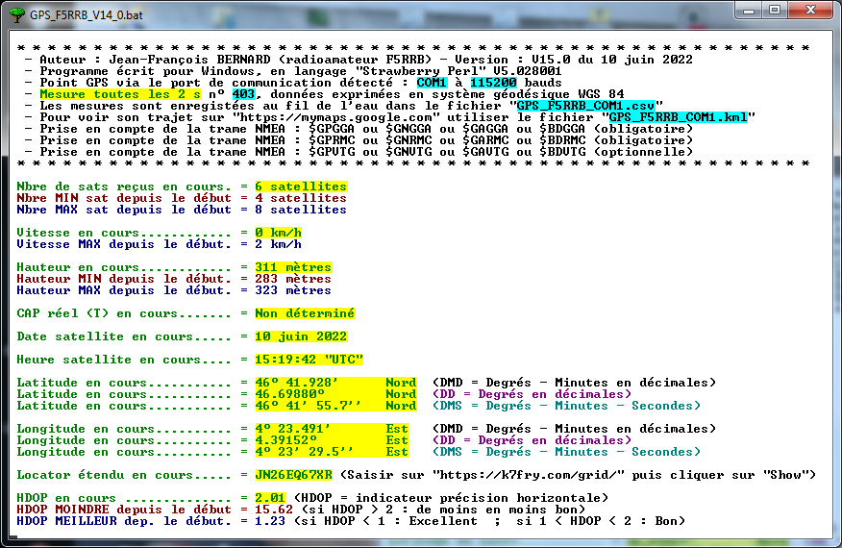This screenshot has height=548, width=842.
Task: Click the https://k7fry.com/grid/ URL text
Action: 529,475
